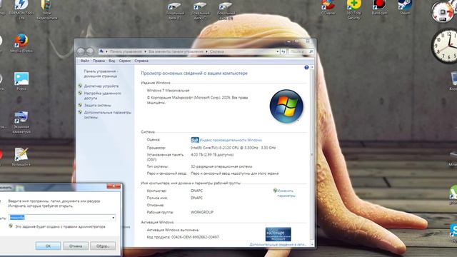Click the analog clock desktop gadget
457x257 pixels.
click(444, 46)
